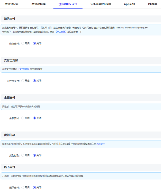Select 关闭 for 余额支付

[34, 118]
